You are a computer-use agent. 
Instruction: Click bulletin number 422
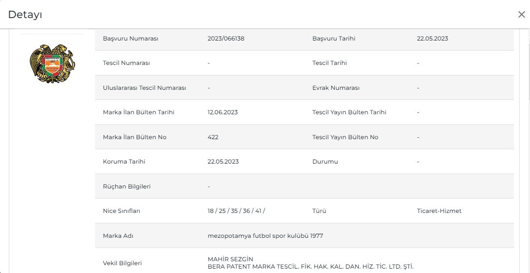click(213, 137)
